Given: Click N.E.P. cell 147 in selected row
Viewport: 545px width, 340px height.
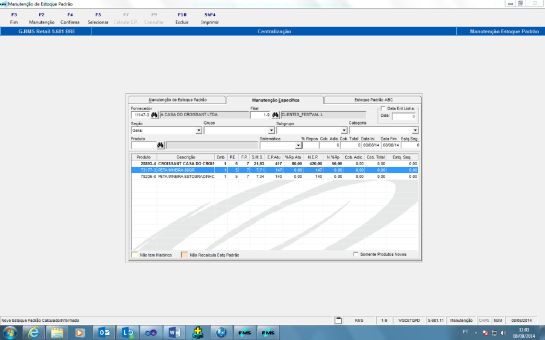Looking at the screenshot, I should tap(313, 170).
